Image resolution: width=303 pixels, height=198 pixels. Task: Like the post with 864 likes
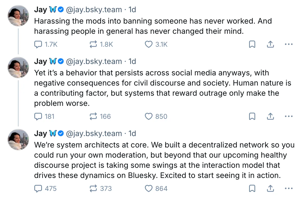click(x=148, y=189)
